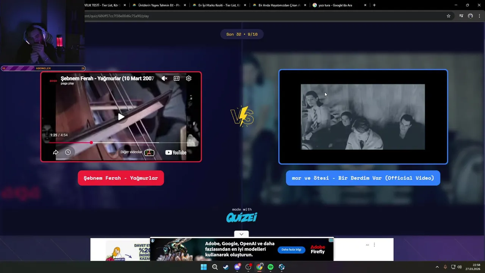Screen dimensions: 485x273
Task: Close the Bir Anda Hayatımızdan Çıkan tab
Action: point(305,5)
